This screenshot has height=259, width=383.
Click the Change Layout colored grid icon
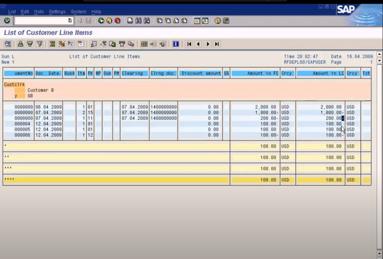tap(144, 44)
